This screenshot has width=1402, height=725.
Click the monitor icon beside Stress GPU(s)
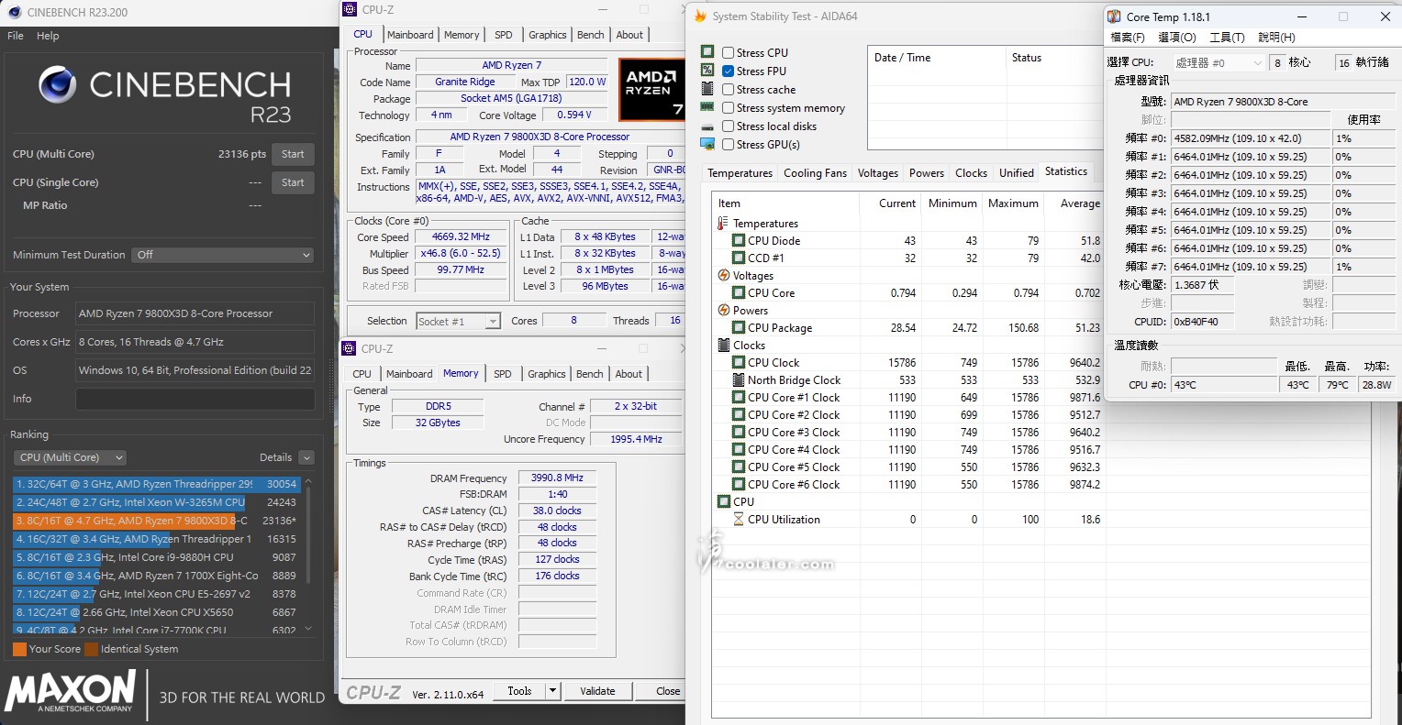707,144
